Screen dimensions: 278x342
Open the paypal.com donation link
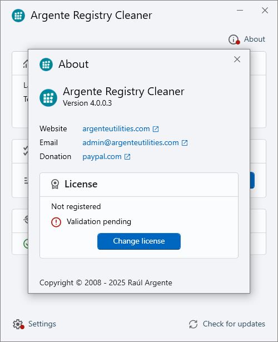(102, 157)
